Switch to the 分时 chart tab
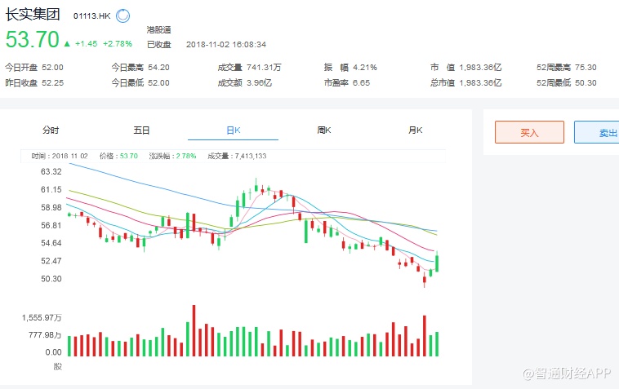This screenshot has width=619, height=389. 51,130
